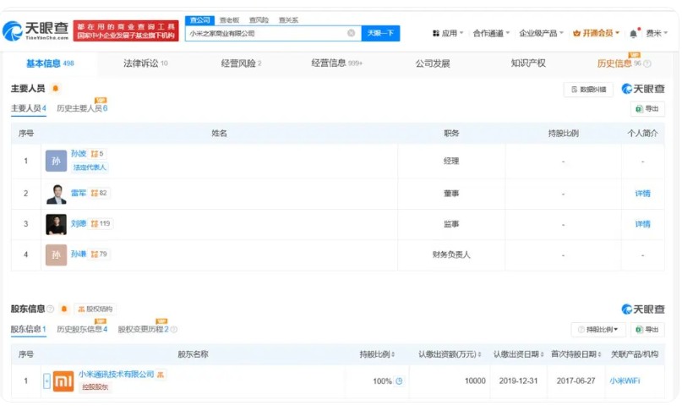Click the help icon beside 股权变更历程
Screen dimensions: 682x411
[x=173, y=329]
